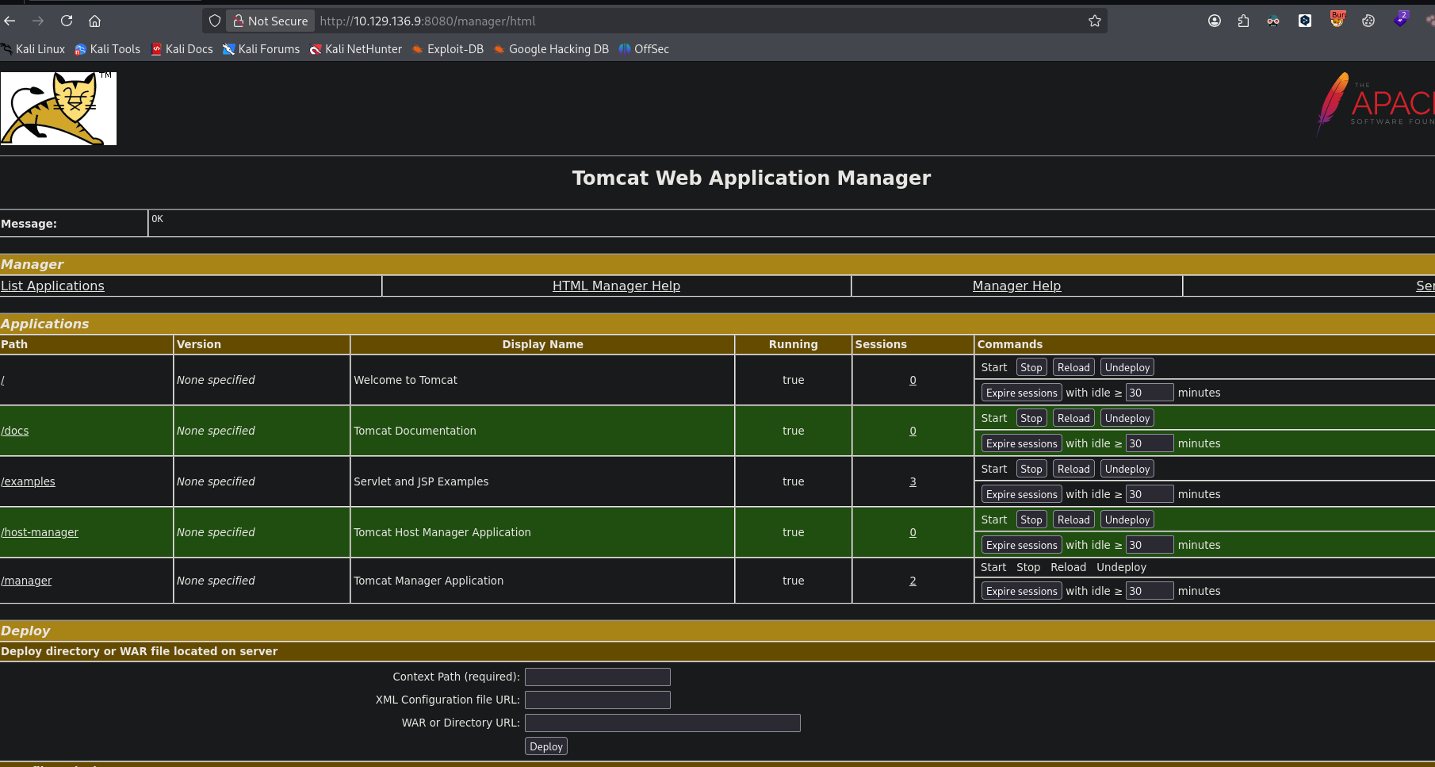The height and width of the screenshot is (767, 1435).
Task: Stop the Welcome to Tomcat application
Action: tap(1031, 367)
